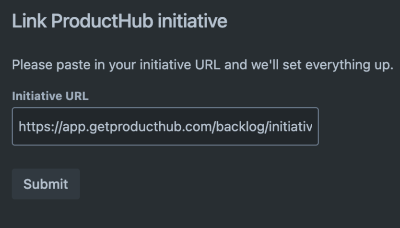Click the "Link ProductHub initiative" heading
400x228 pixels.
119,22
